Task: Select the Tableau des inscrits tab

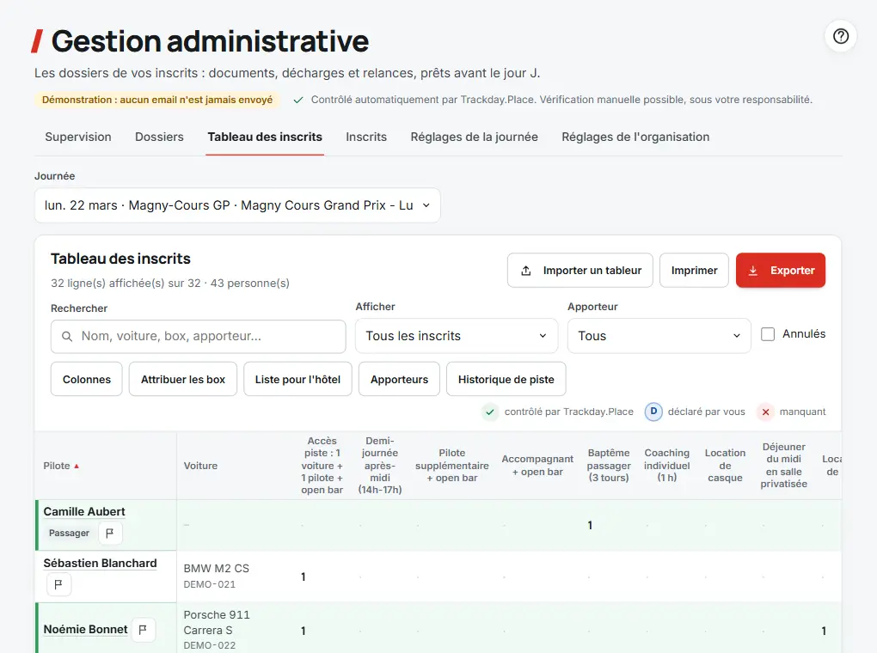Action: [265, 137]
